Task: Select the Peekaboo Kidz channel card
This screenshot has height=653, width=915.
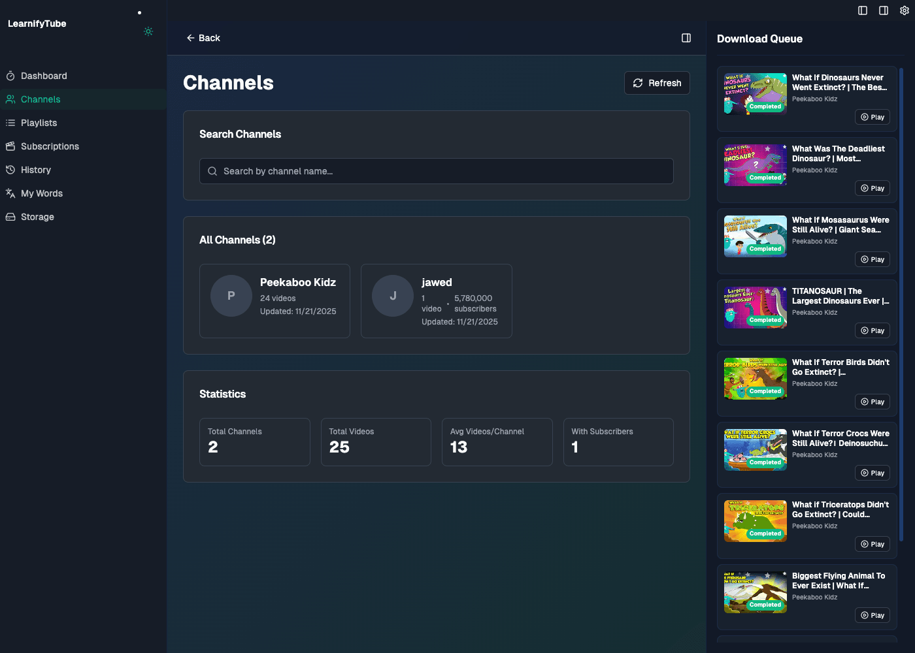Action: (274, 301)
